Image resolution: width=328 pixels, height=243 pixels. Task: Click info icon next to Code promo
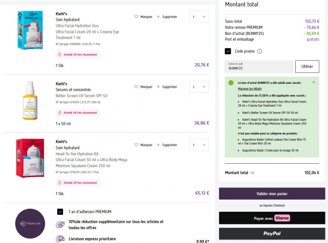(259, 51)
